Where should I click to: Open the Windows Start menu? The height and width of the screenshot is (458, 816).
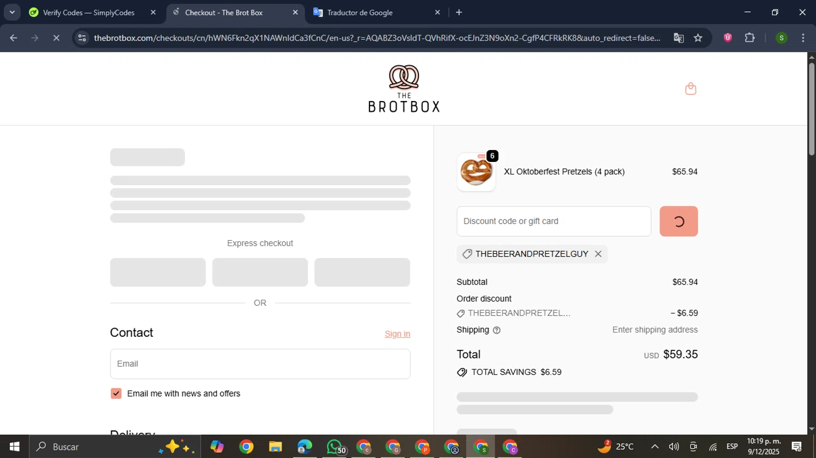coord(14,447)
